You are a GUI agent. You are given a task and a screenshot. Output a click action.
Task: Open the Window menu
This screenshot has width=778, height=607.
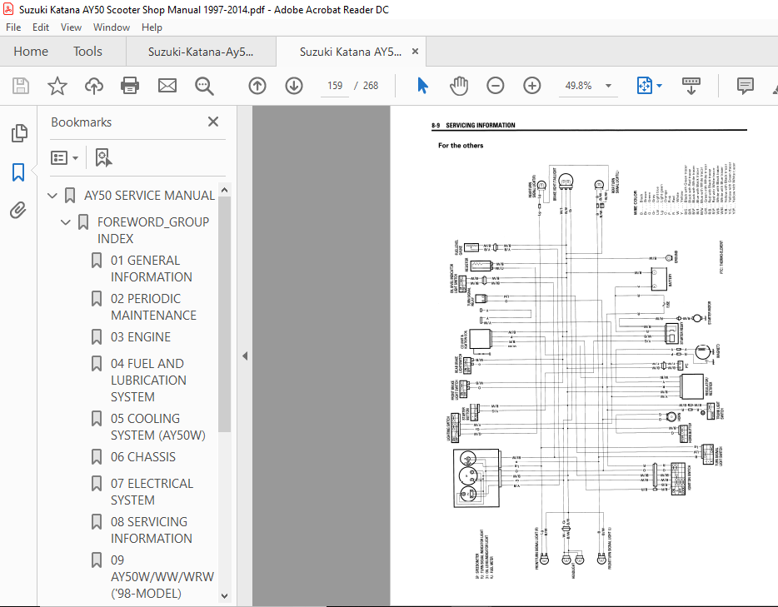pyautogui.click(x=111, y=27)
